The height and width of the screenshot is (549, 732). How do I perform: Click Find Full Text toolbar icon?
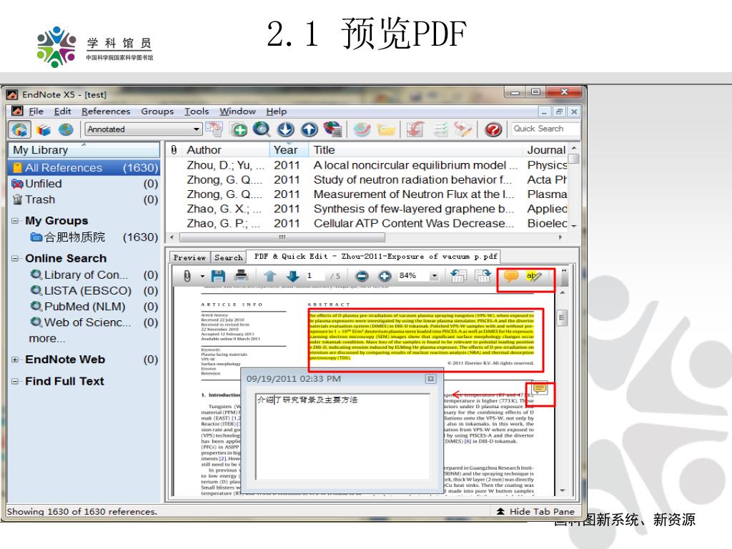332,129
